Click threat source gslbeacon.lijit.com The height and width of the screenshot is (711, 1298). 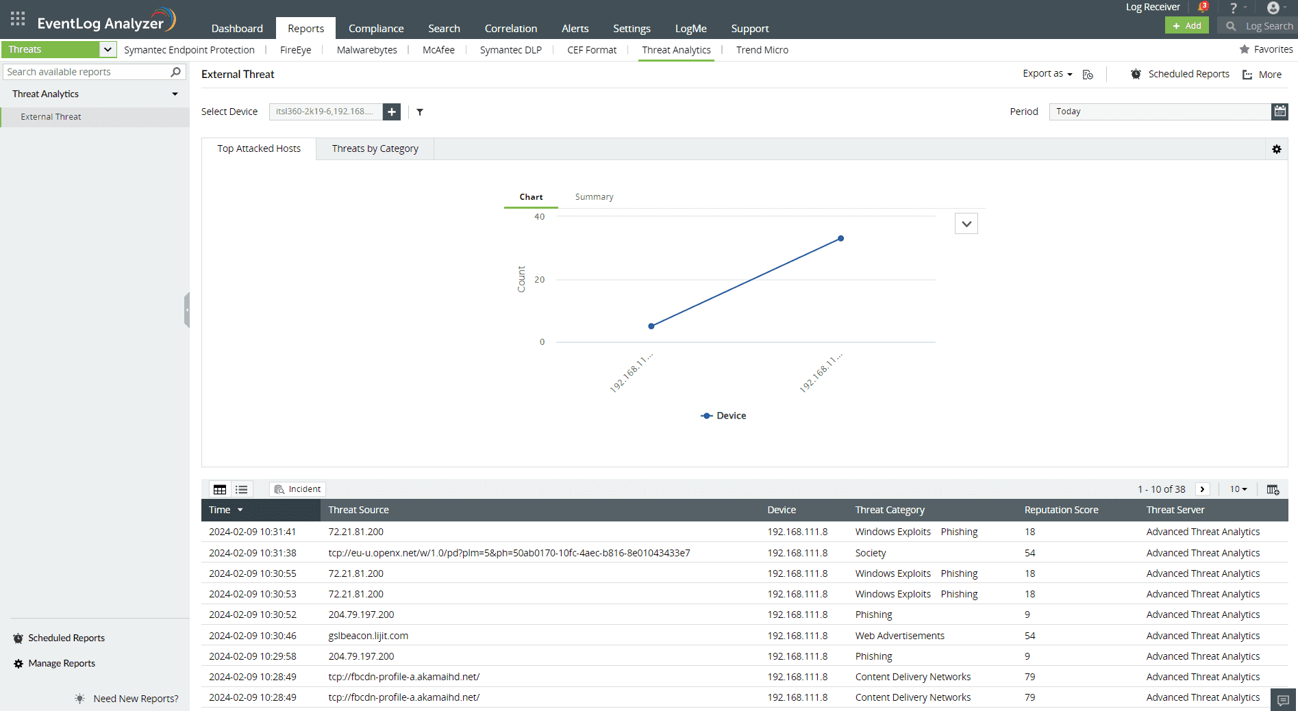[x=369, y=636]
